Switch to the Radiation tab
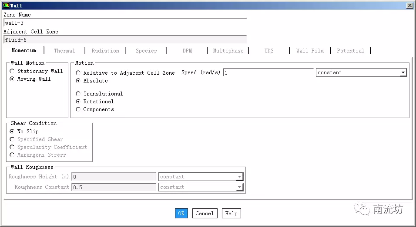 [105, 50]
